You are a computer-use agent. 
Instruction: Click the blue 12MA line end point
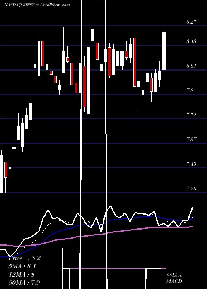pos(193,218)
